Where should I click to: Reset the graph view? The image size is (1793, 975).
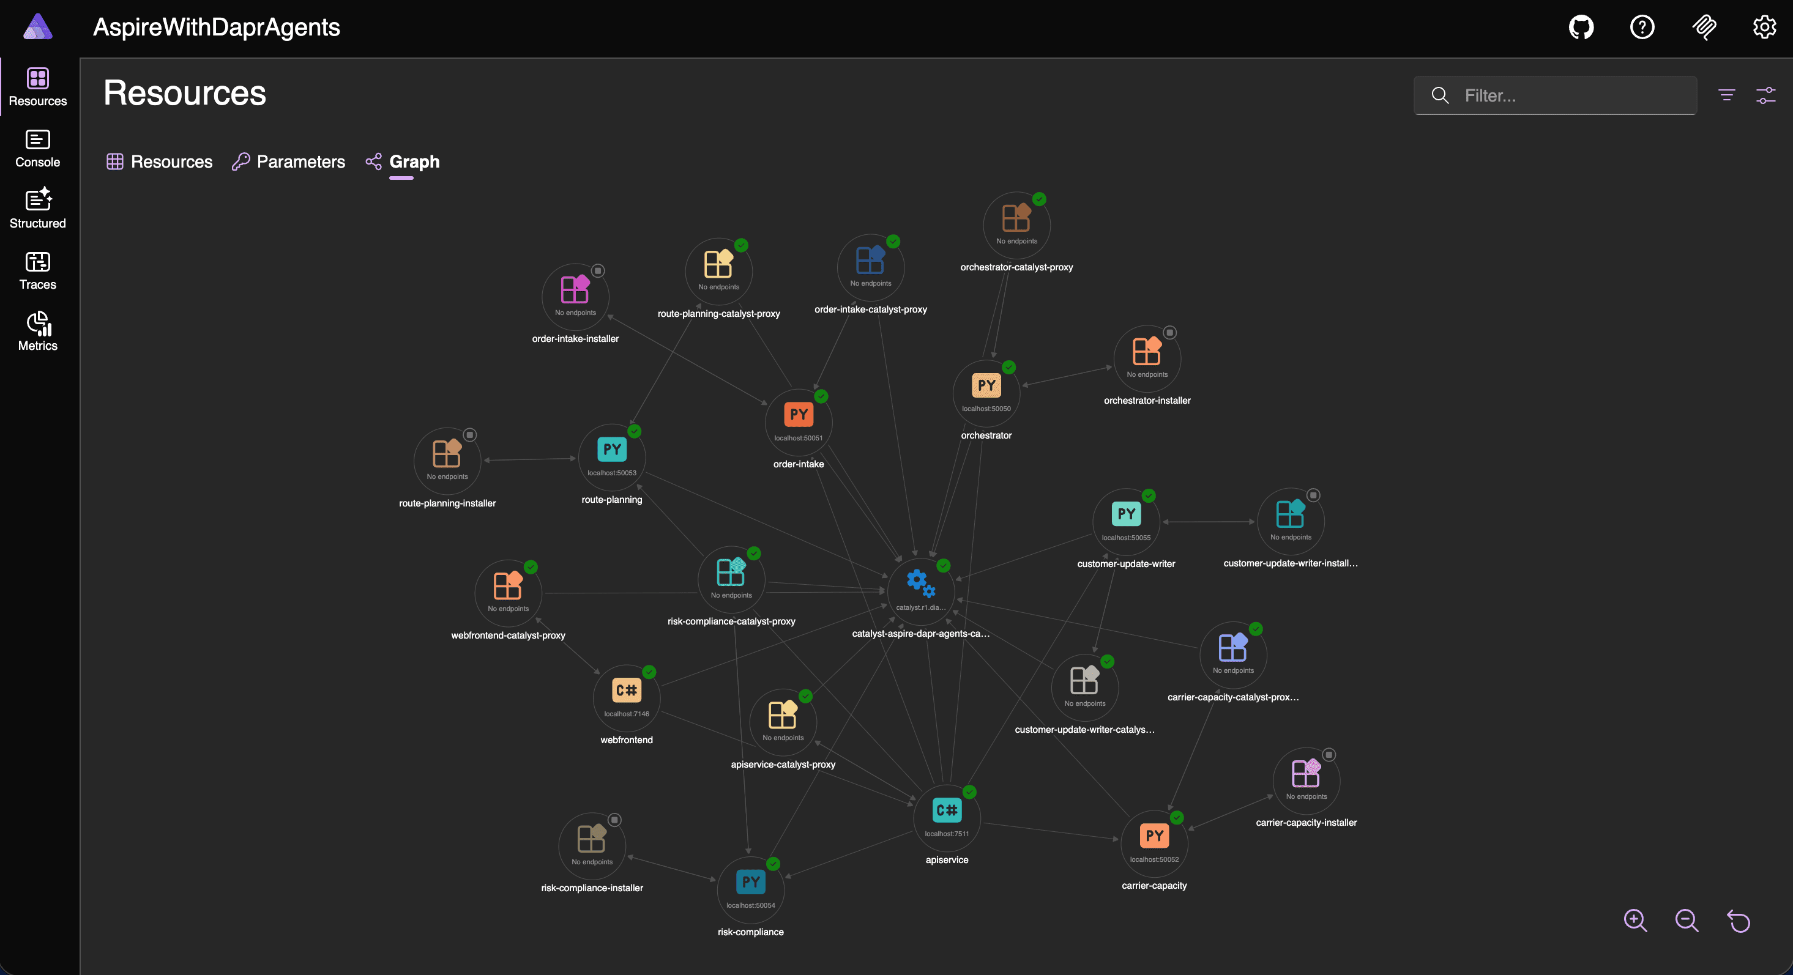[x=1739, y=920]
